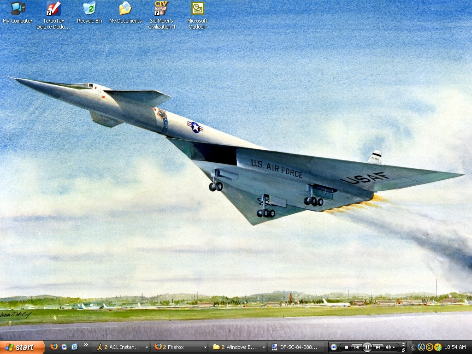Click the Windows Media Player toolbar logo
The image size is (472, 354).
[x=334, y=347]
